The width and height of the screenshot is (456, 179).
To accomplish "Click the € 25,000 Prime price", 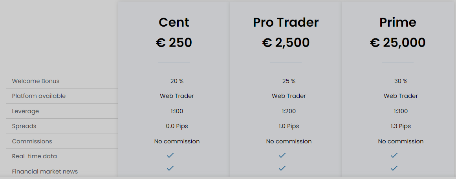I will (398, 43).
